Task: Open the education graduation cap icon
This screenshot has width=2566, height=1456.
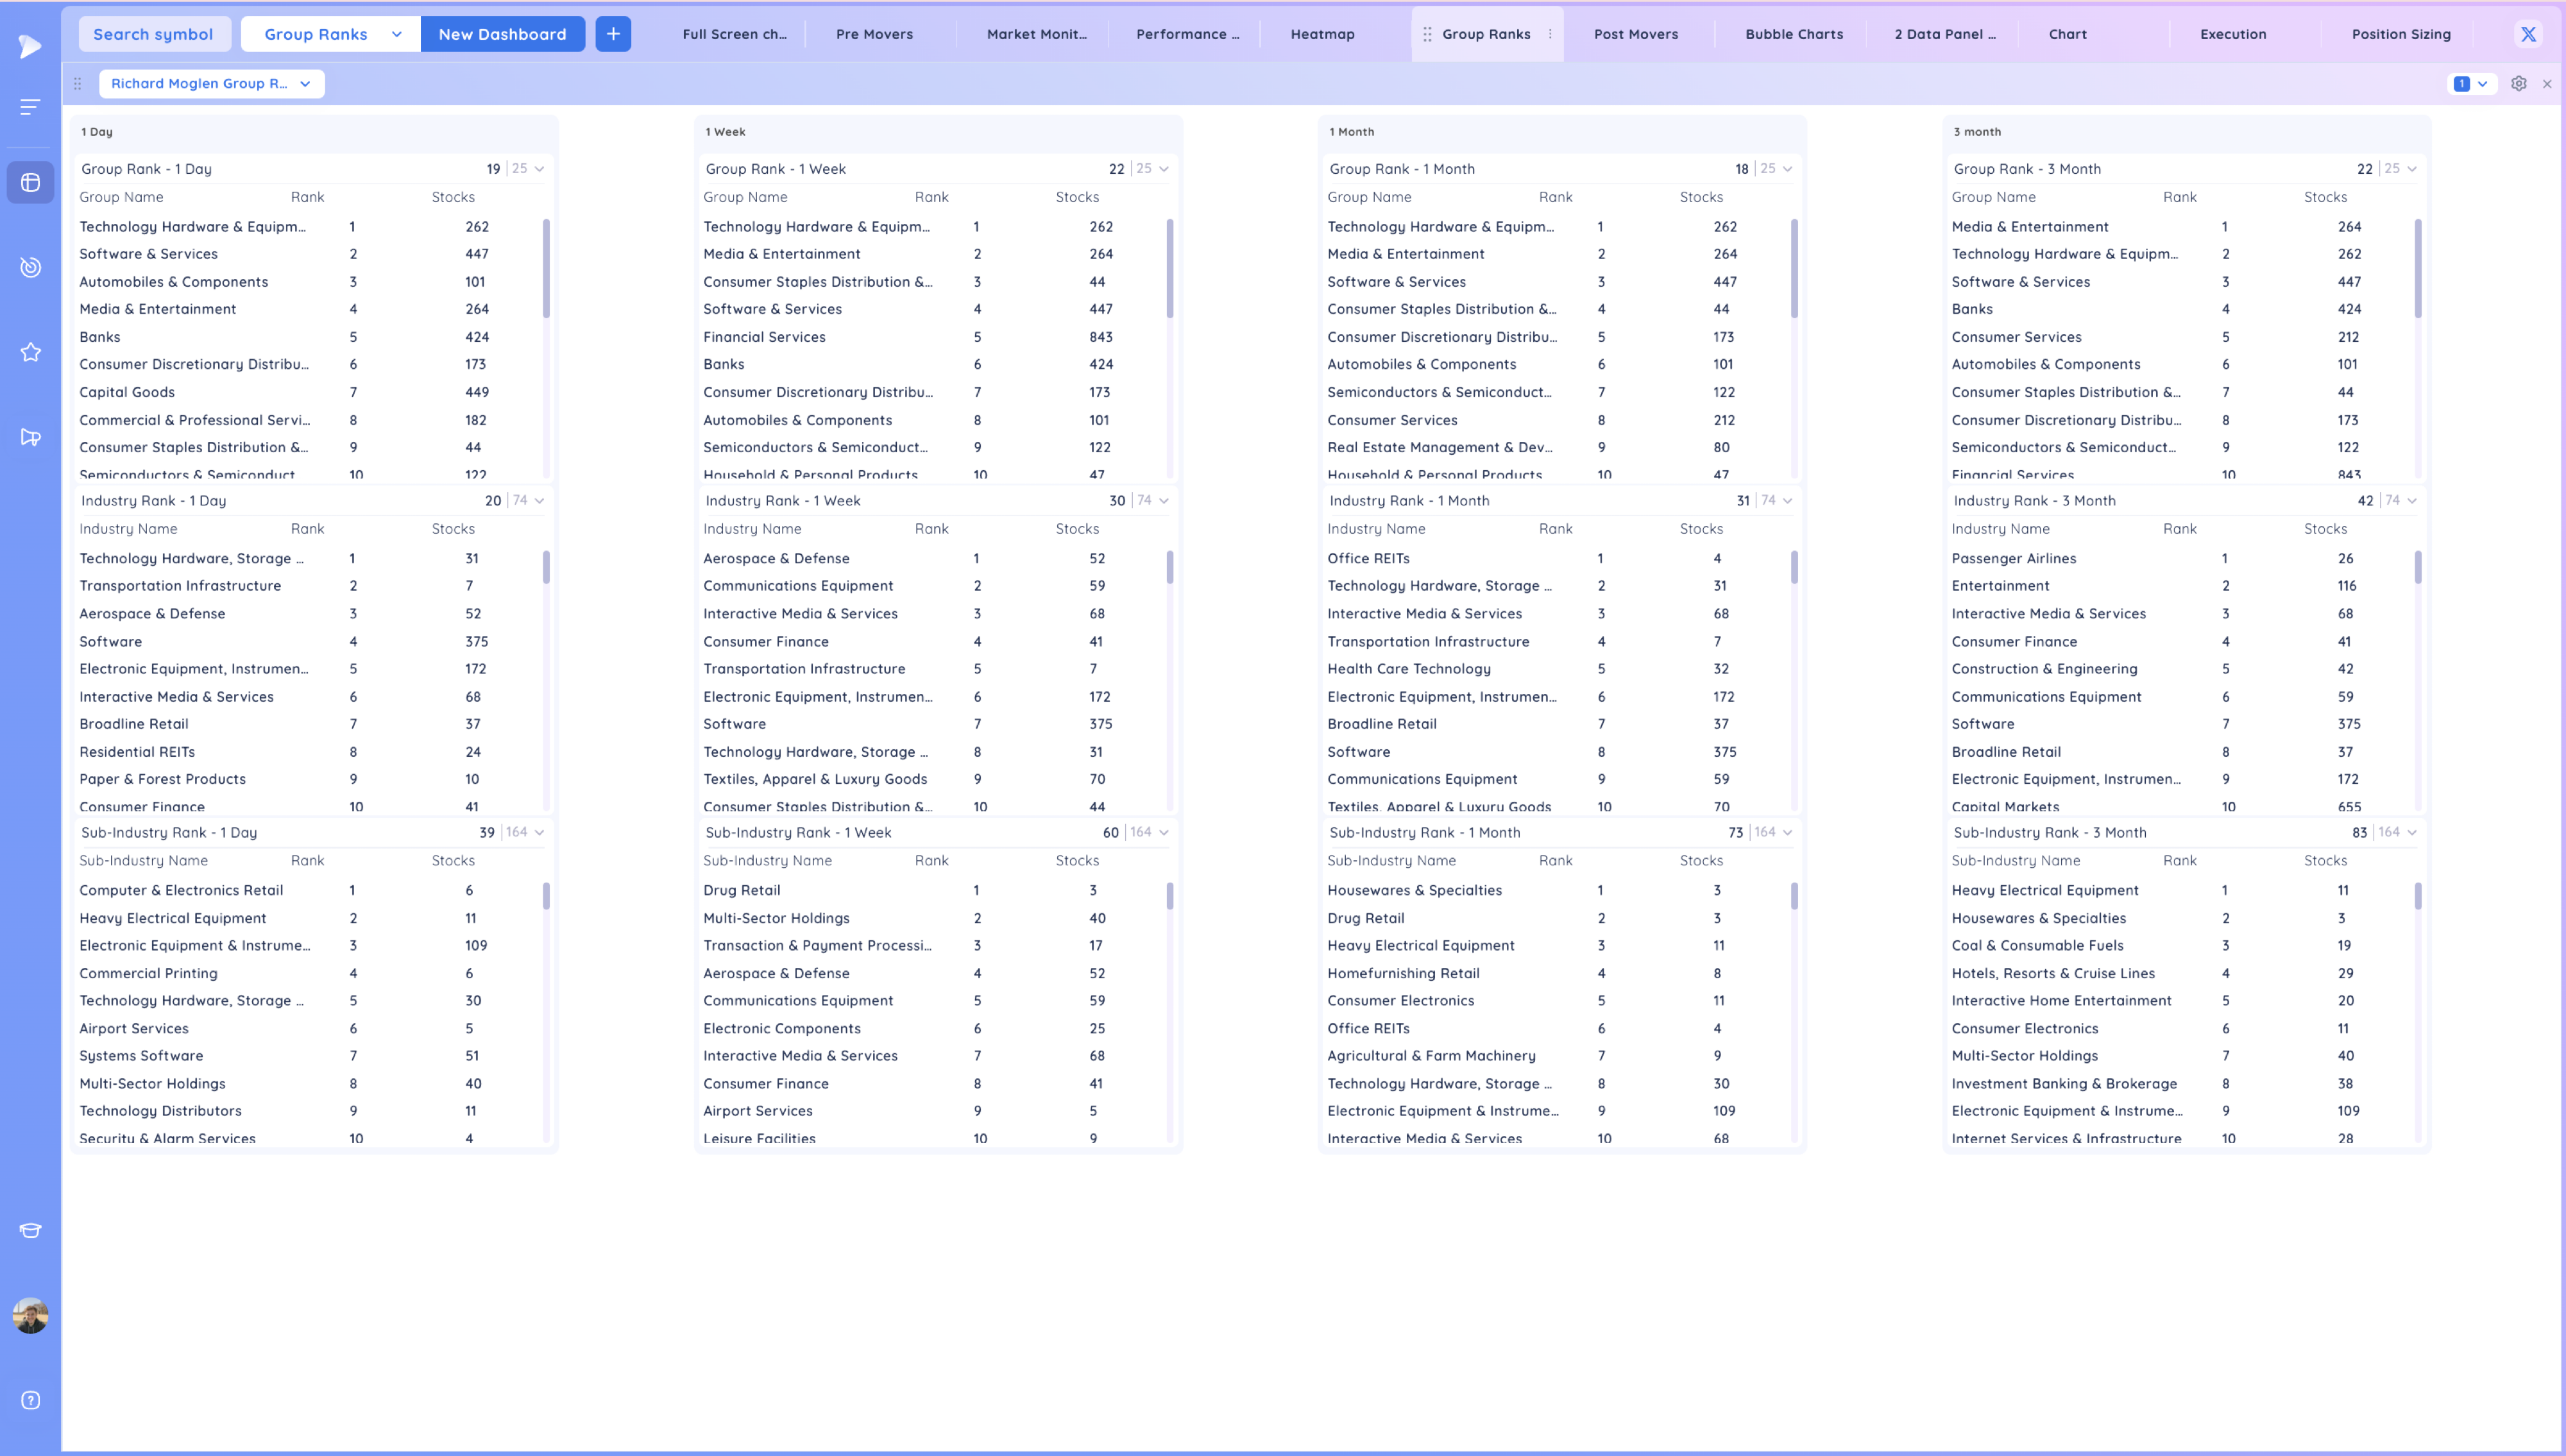Action: click(x=31, y=1231)
